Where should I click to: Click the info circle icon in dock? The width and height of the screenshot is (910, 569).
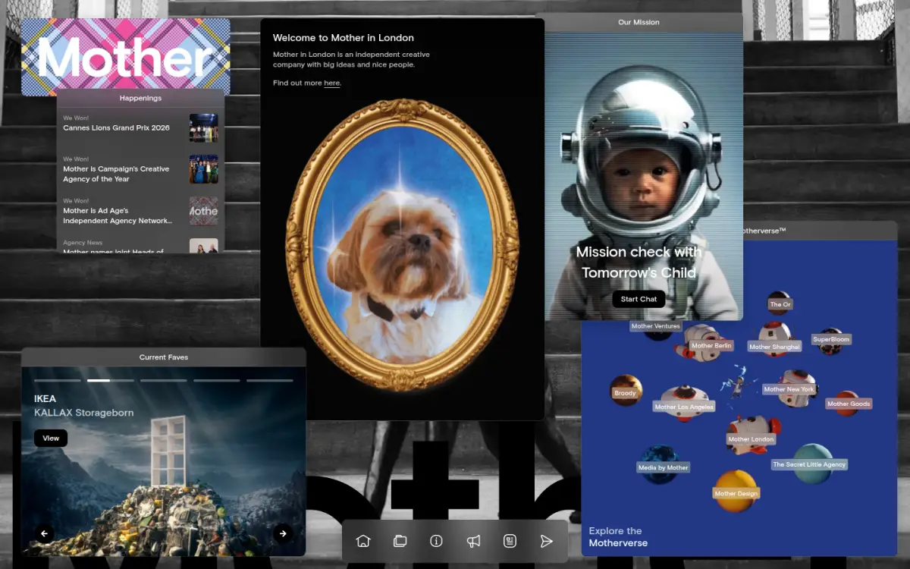point(436,541)
